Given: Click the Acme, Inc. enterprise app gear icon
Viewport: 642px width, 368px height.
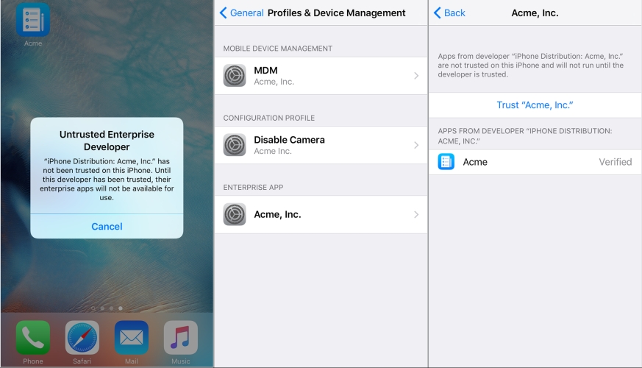Looking at the screenshot, I should pyautogui.click(x=235, y=214).
